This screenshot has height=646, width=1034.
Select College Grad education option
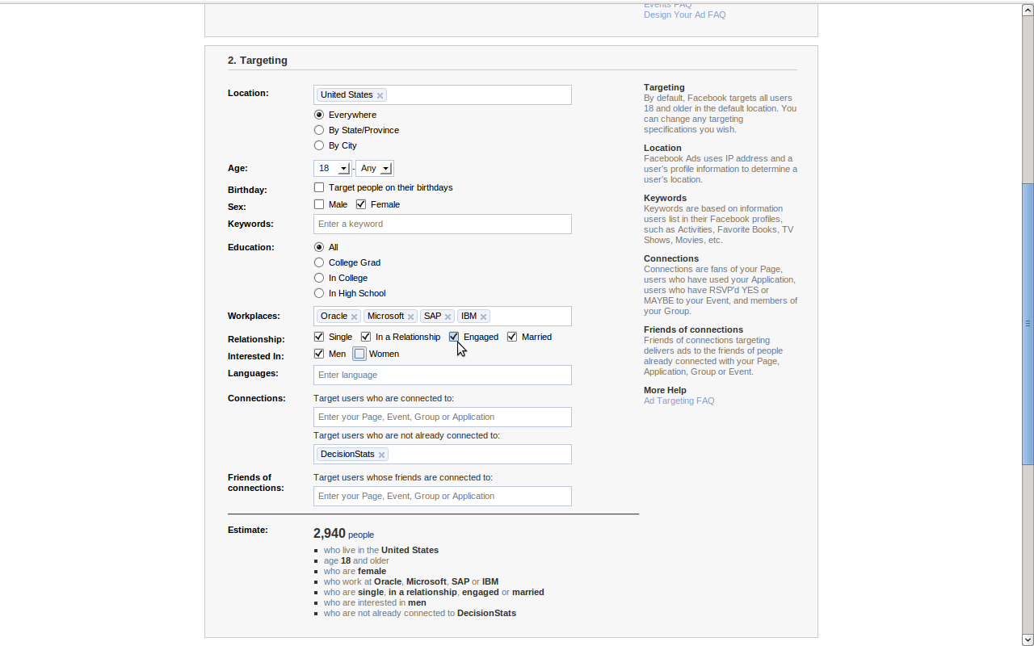tap(319, 262)
